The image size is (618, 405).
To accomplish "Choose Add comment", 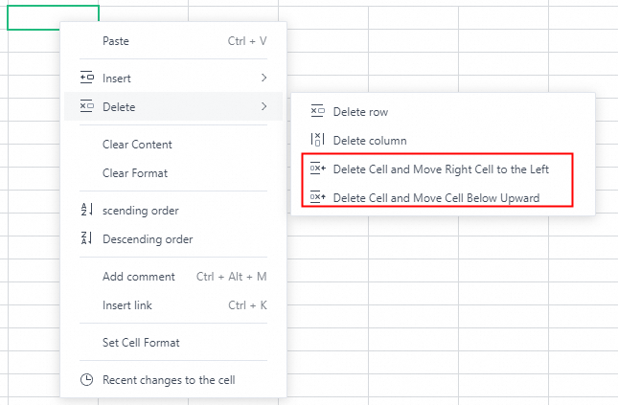I will pos(139,277).
